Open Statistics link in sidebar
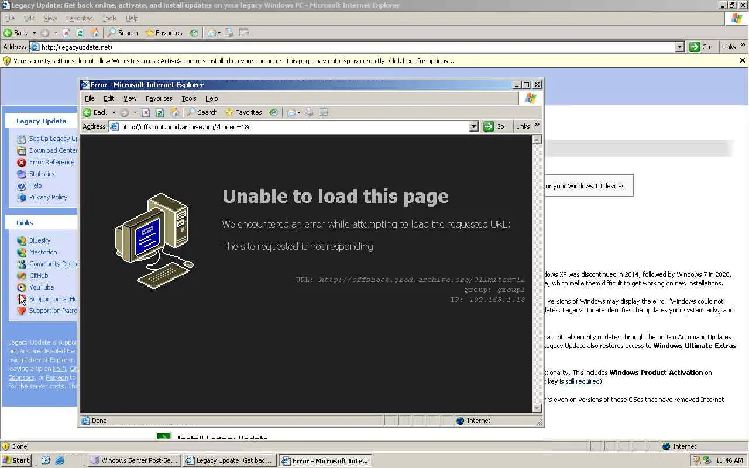Screen dimensions: 749x468 [42, 174]
